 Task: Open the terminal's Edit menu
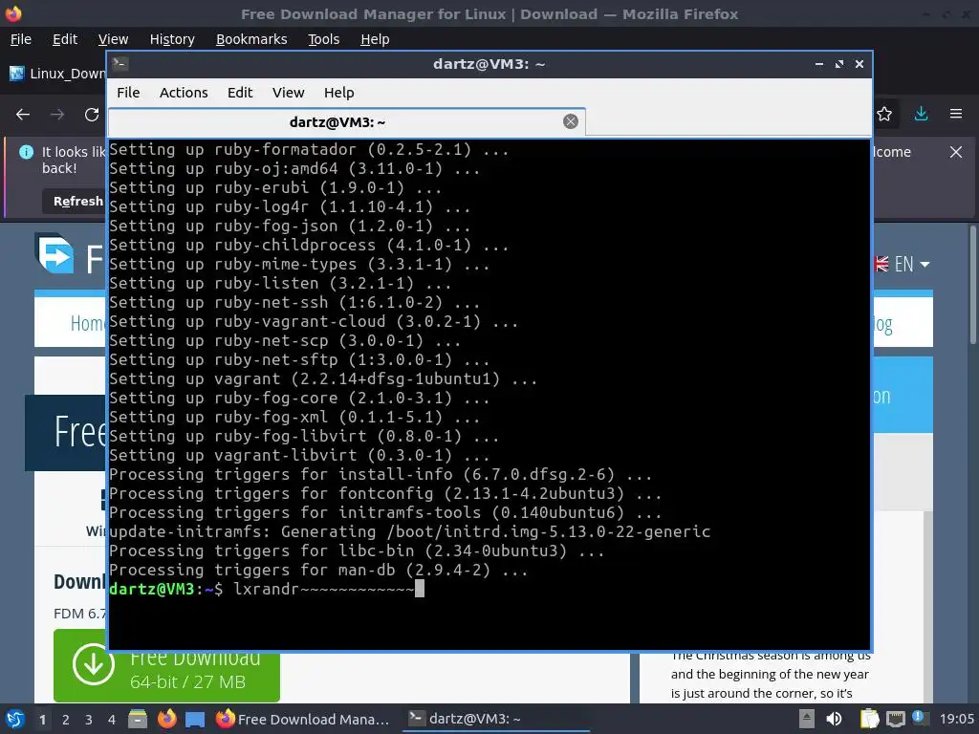pos(240,93)
